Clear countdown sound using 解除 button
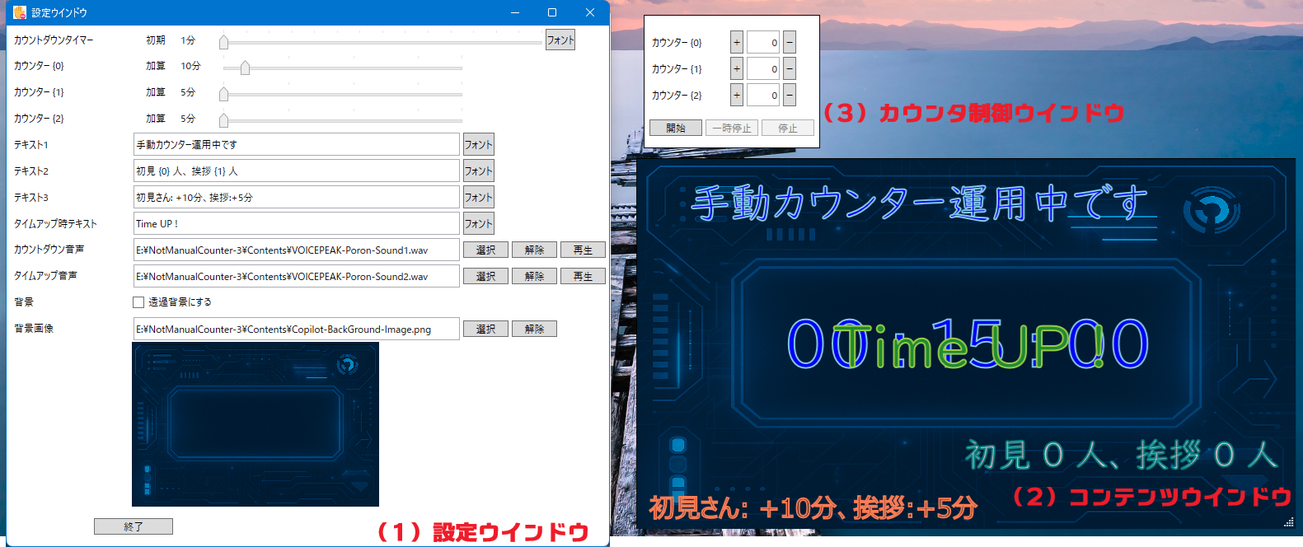Viewport: 1303px width, 547px height. (534, 250)
